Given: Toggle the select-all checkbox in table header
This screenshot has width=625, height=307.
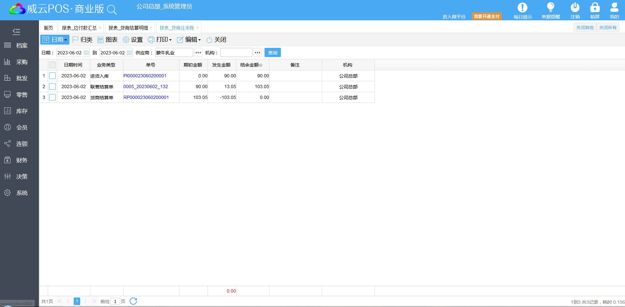Looking at the screenshot, I should click(52, 65).
